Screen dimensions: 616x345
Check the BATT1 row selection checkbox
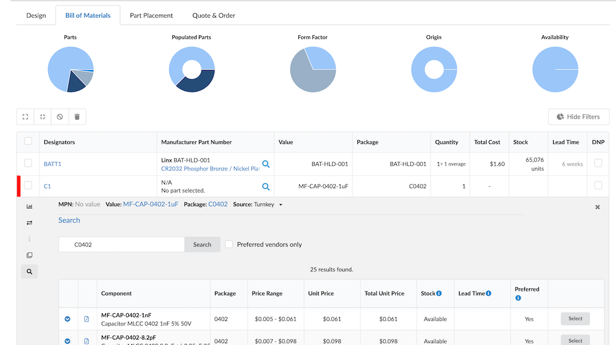point(28,164)
